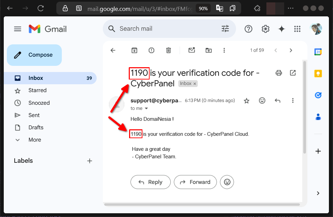Add emoji reaction button beside Forward
333x217 pixels.
click(227, 182)
